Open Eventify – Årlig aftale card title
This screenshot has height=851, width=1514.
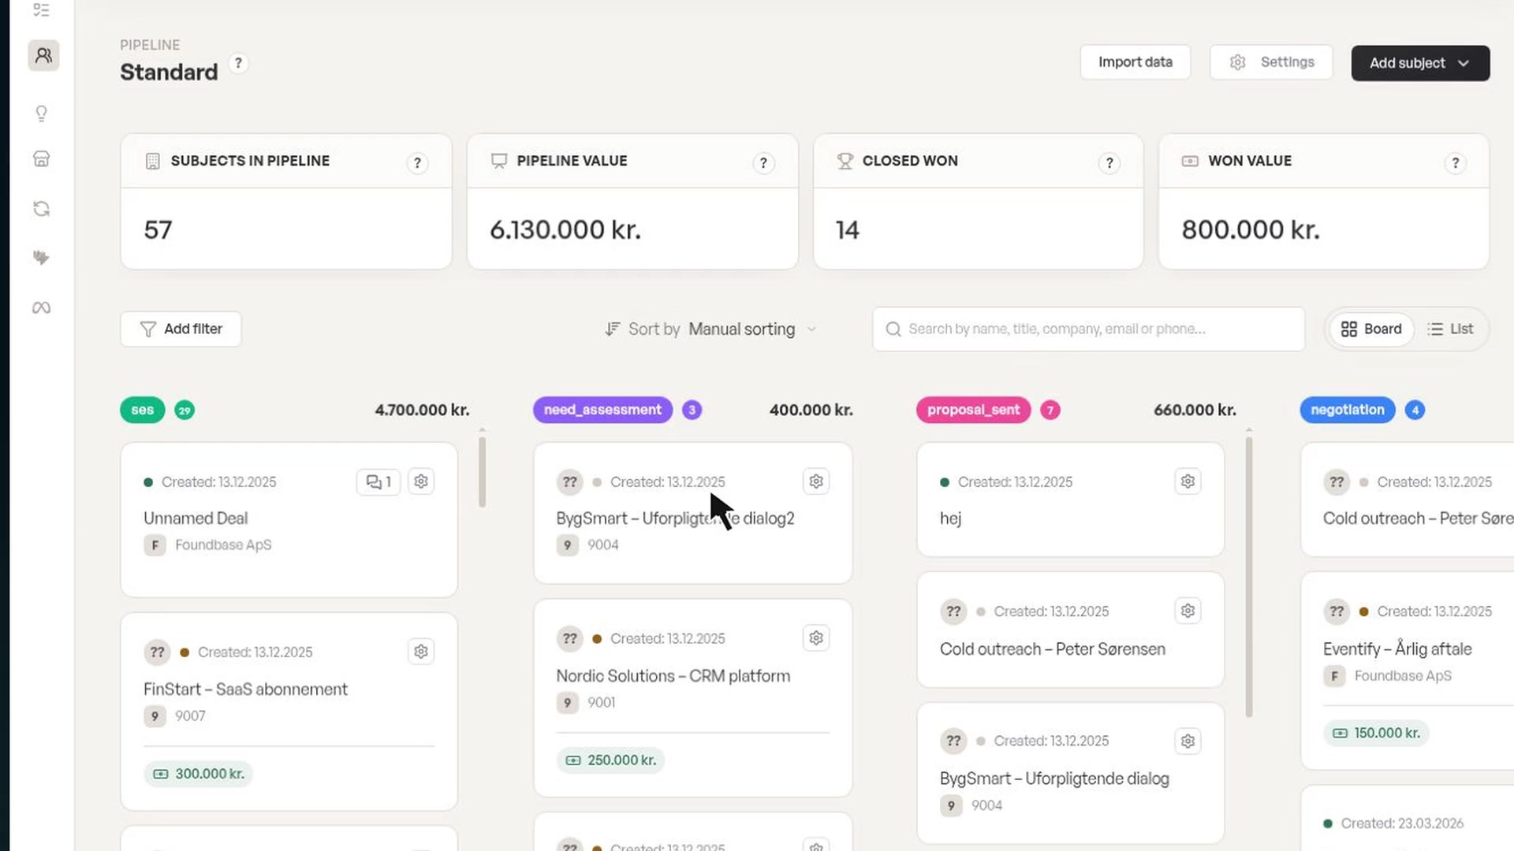tap(1397, 649)
